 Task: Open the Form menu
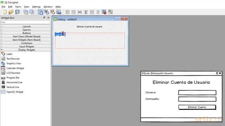click(18, 7)
